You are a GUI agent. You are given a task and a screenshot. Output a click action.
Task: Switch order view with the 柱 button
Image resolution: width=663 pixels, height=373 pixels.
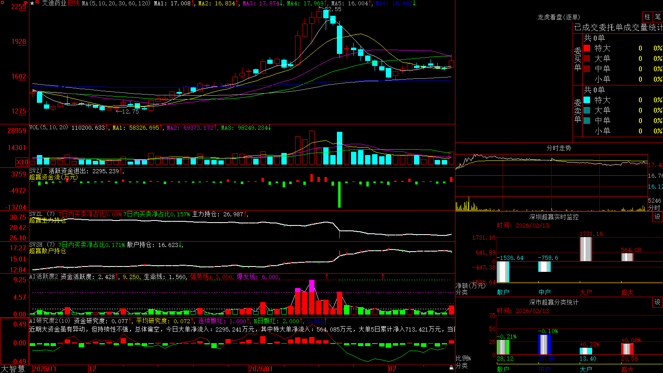647,17
